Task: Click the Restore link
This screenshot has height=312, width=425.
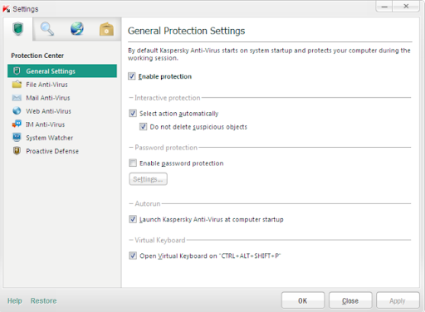Action: [x=43, y=300]
